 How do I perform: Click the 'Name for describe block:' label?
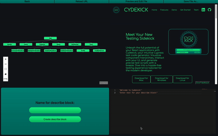coord(55,103)
